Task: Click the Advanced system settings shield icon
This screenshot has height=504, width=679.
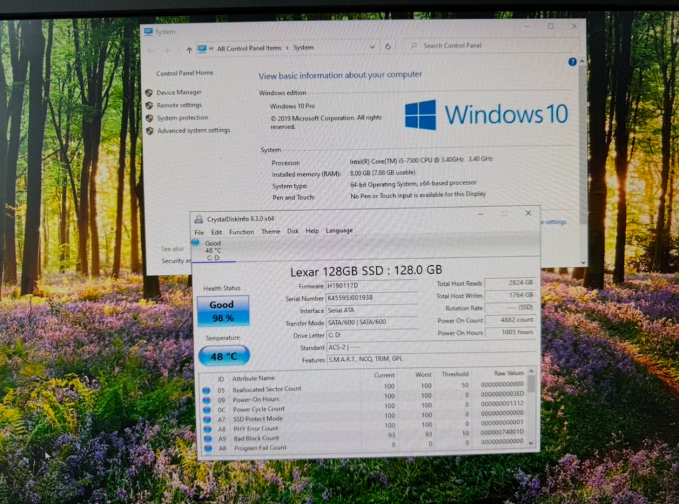Action: [x=151, y=131]
